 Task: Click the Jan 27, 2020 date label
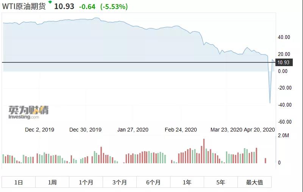click(133, 130)
